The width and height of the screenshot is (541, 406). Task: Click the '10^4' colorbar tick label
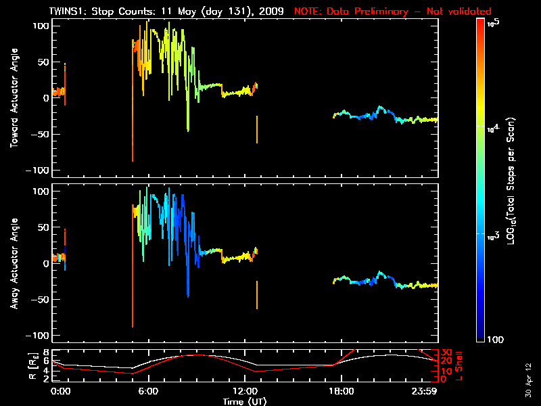[x=494, y=129]
